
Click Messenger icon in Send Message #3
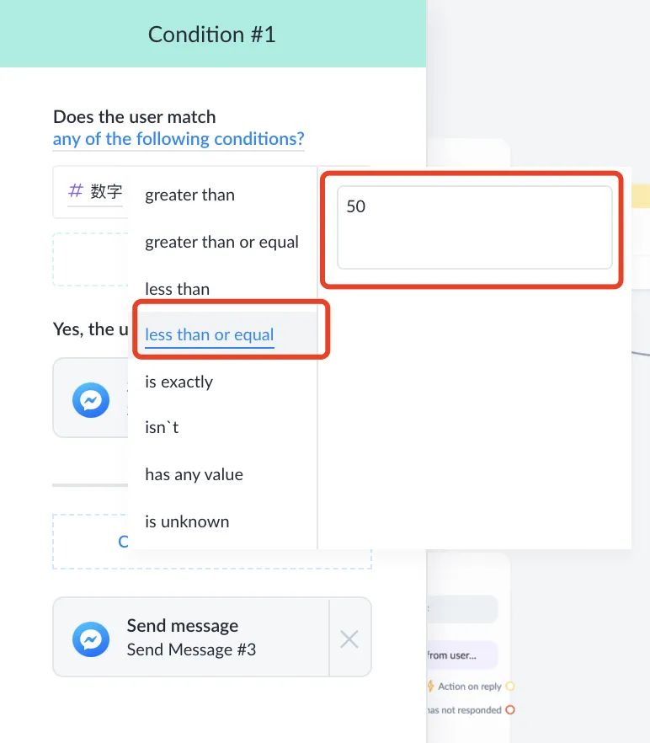click(x=91, y=639)
